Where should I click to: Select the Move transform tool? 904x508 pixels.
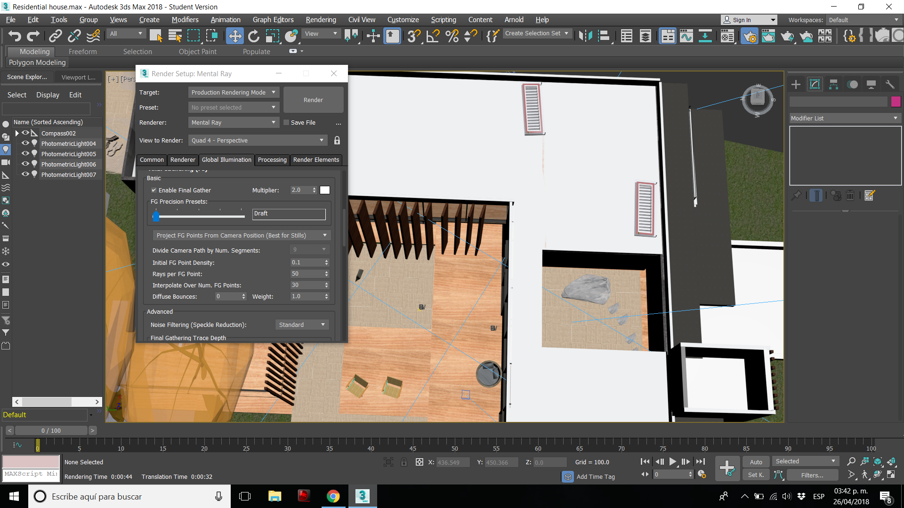point(234,36)
